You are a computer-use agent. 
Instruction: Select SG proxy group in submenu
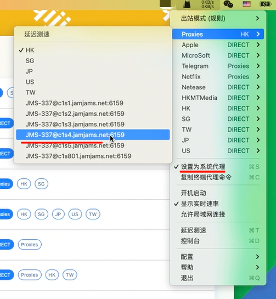(x=93, y=61)
